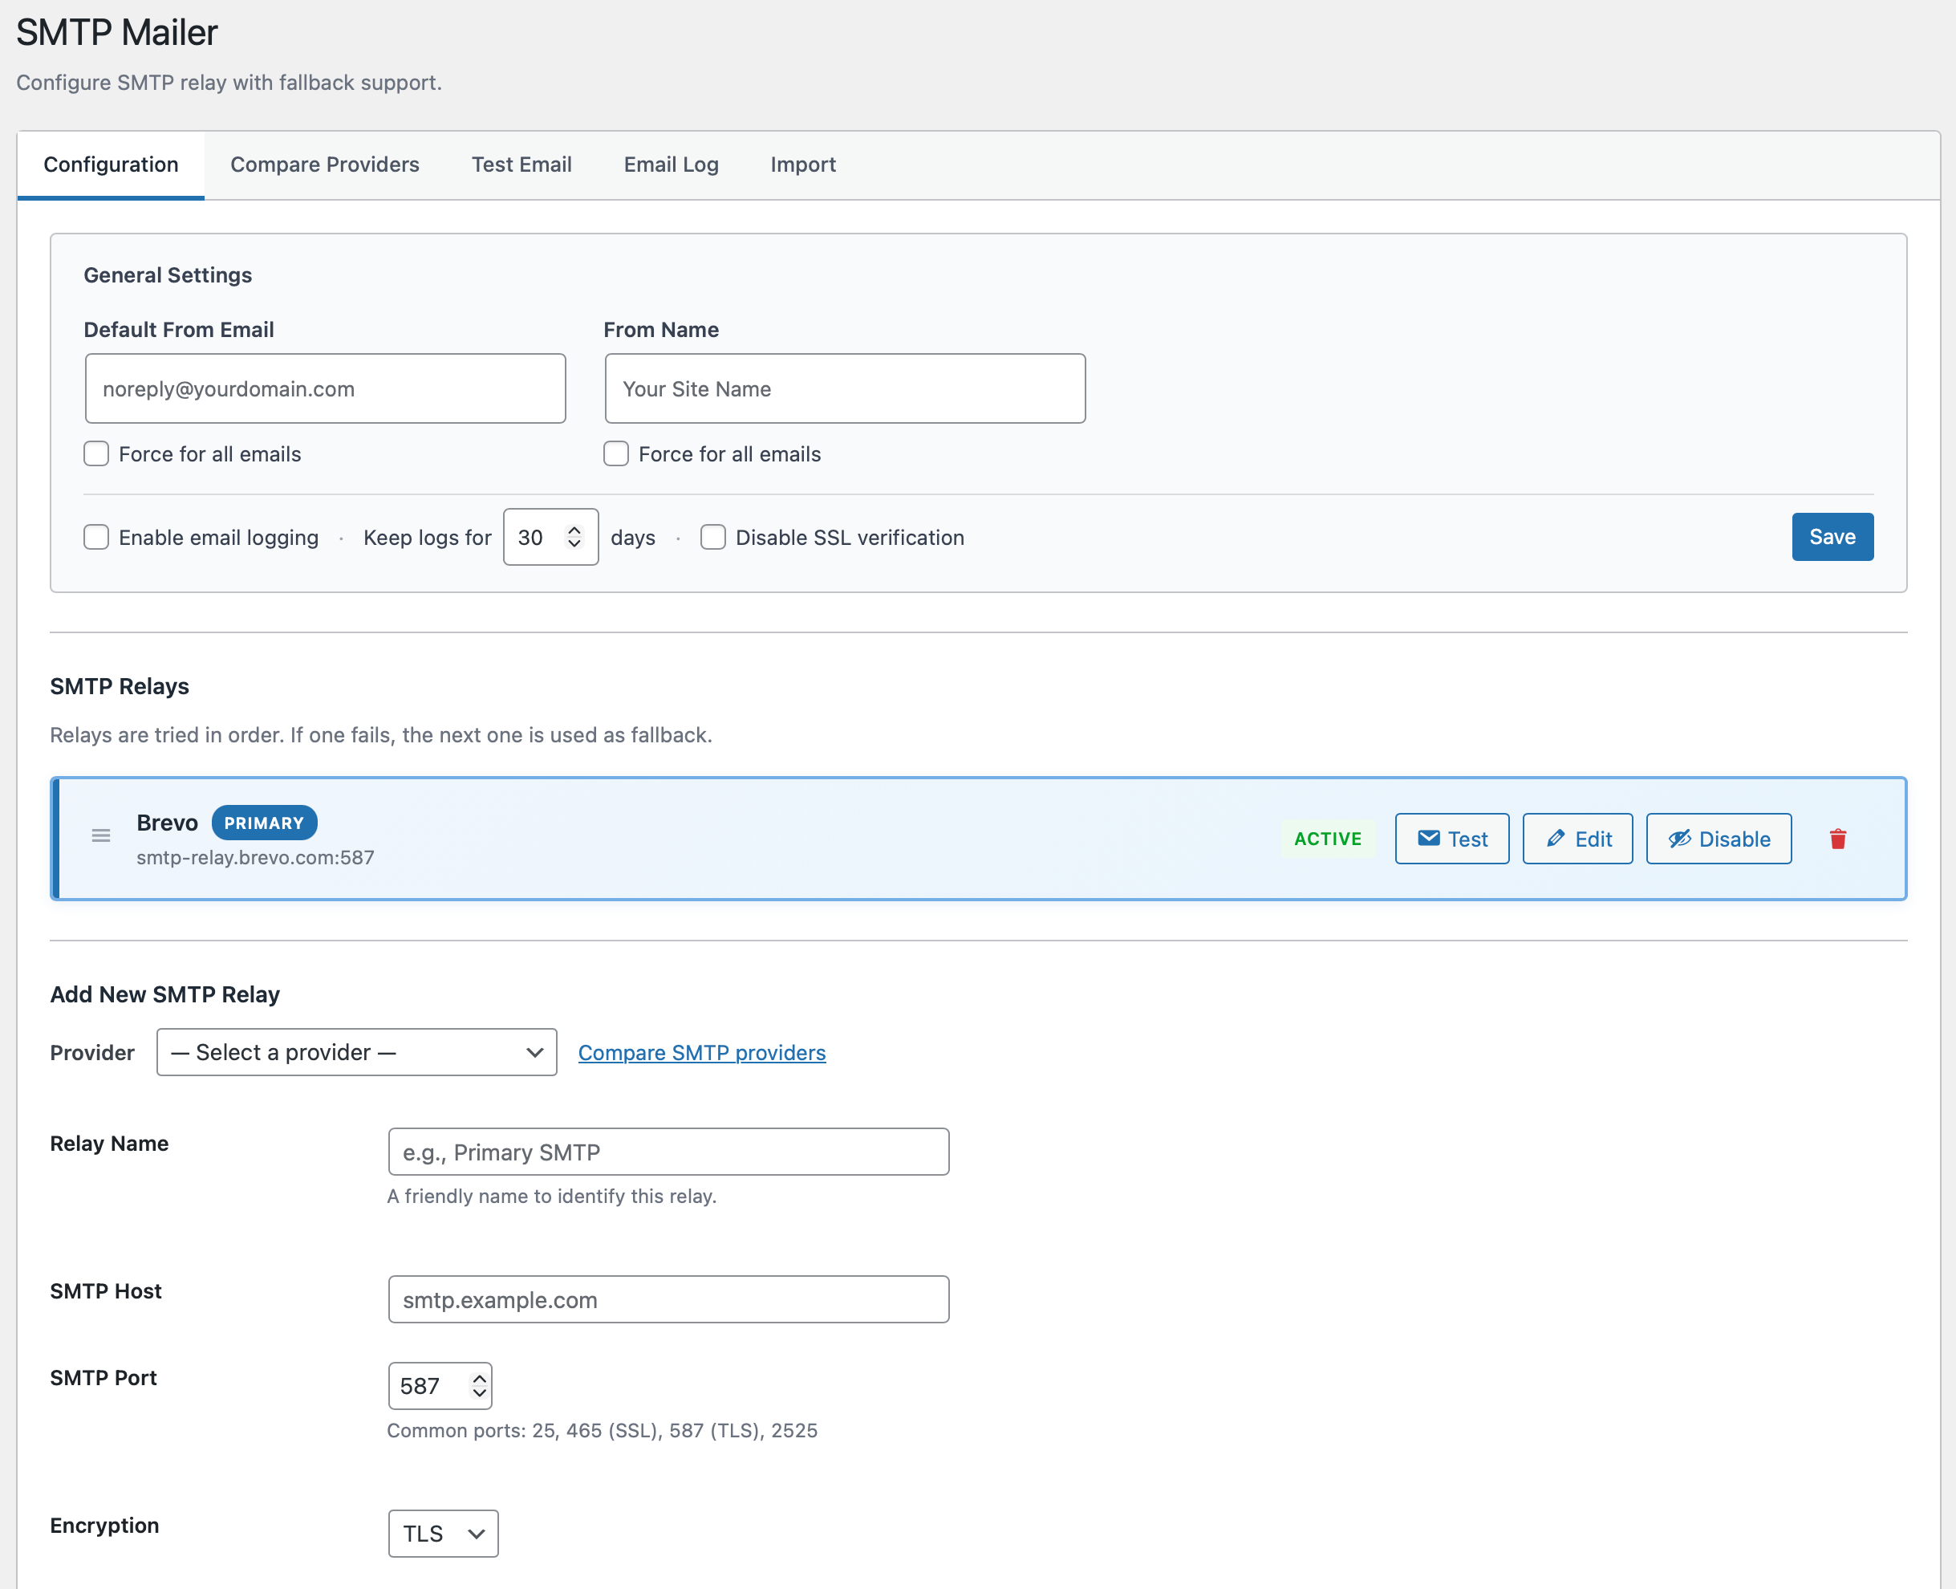Click the Save button
Image resolution: width=1956 pixels, height=1589 pixels.
pyautogui.click(x=1832, y=538)
